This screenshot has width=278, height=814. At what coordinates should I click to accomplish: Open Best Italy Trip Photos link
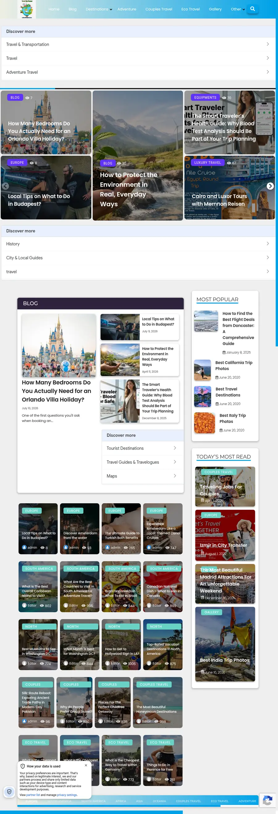click(233, 418)
